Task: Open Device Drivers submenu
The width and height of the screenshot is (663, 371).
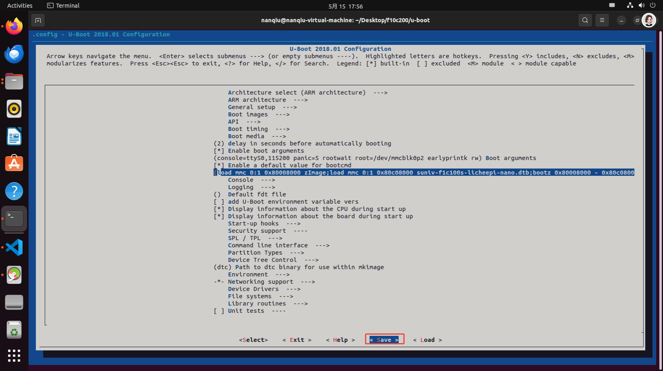Action: click(264, 289)
